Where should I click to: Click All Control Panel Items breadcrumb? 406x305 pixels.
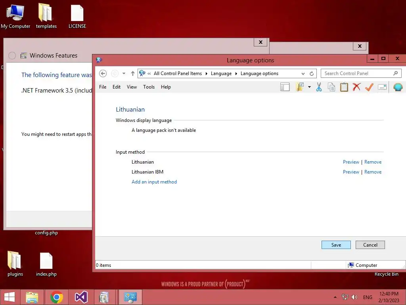pyautogui.click(x=178, y=73)
